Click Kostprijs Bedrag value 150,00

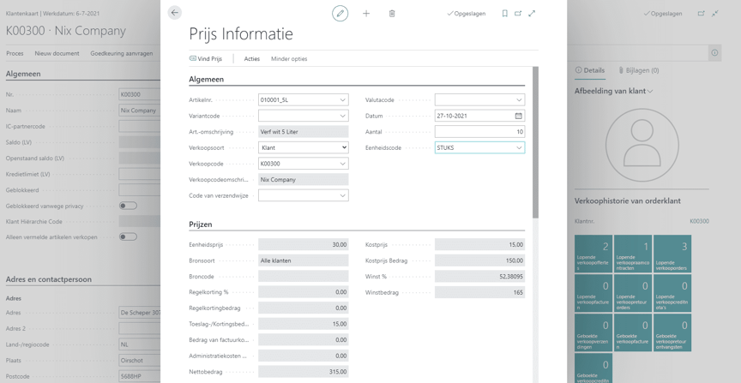point(479,260)
